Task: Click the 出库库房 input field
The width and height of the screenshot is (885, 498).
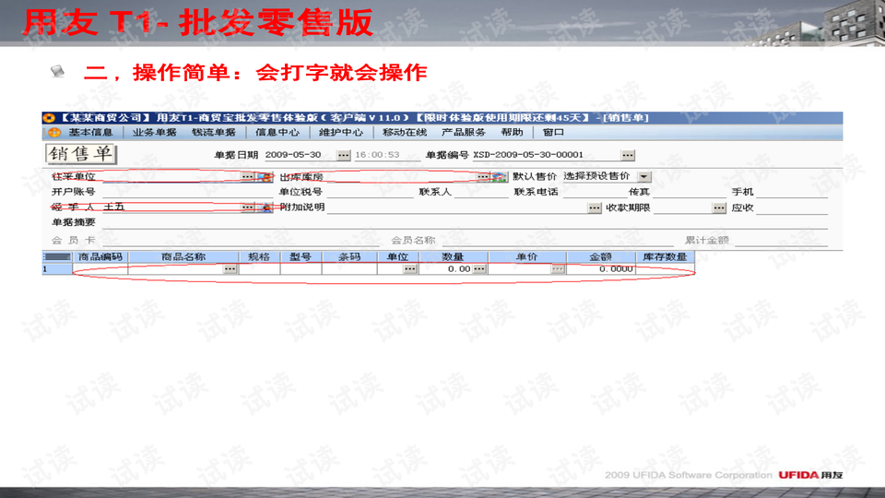Action: 401,177
